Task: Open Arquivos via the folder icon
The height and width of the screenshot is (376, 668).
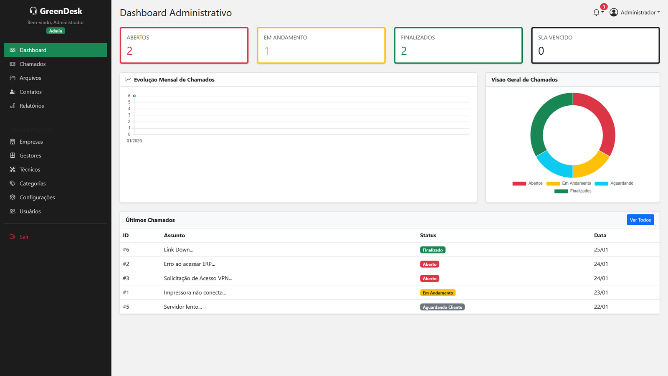Action: point(12,78)
